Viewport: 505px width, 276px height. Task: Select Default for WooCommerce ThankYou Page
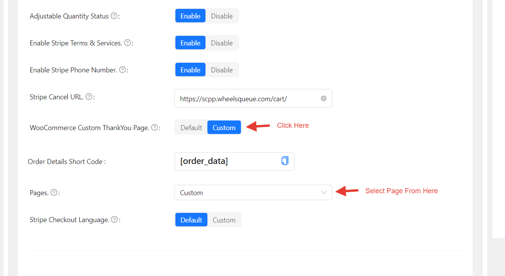(191, 128)
